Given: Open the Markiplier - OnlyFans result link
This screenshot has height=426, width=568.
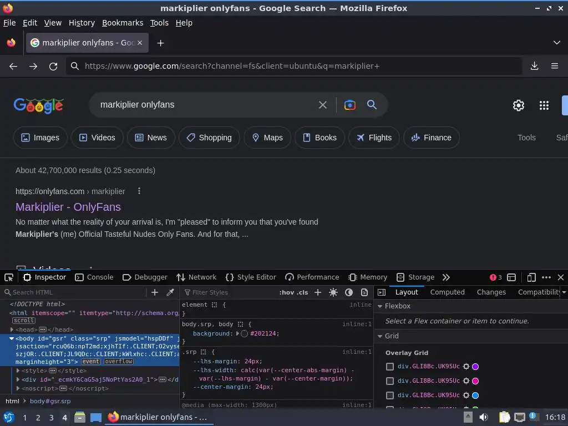Looking at the screenshot, I should click(68, 207).
